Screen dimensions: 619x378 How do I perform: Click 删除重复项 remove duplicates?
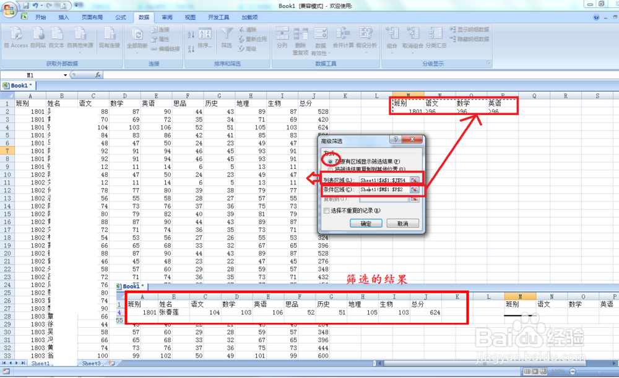[300, 41]
